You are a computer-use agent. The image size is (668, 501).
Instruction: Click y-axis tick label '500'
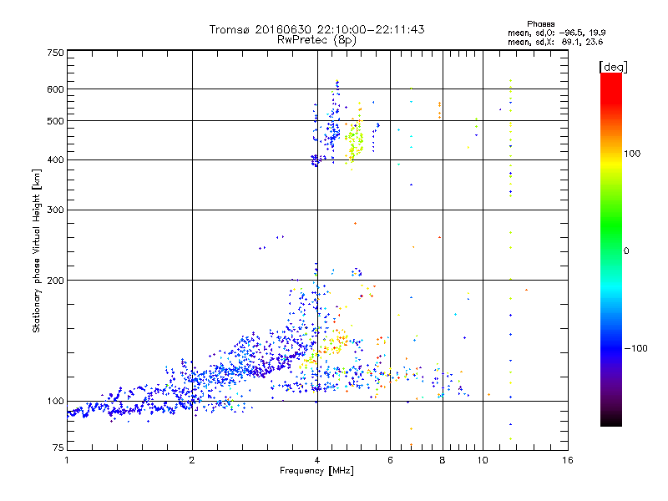tap(55, 121)
